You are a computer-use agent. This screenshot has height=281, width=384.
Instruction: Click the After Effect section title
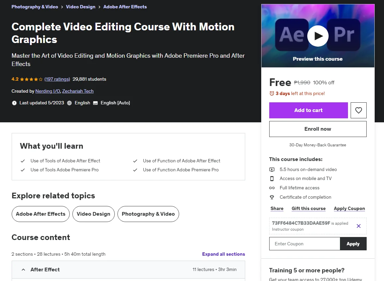click(x=45, y=269)
